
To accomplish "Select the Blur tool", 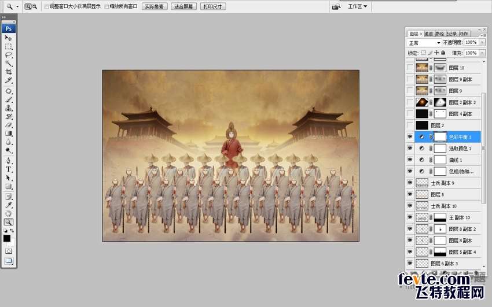I will 9,142.
